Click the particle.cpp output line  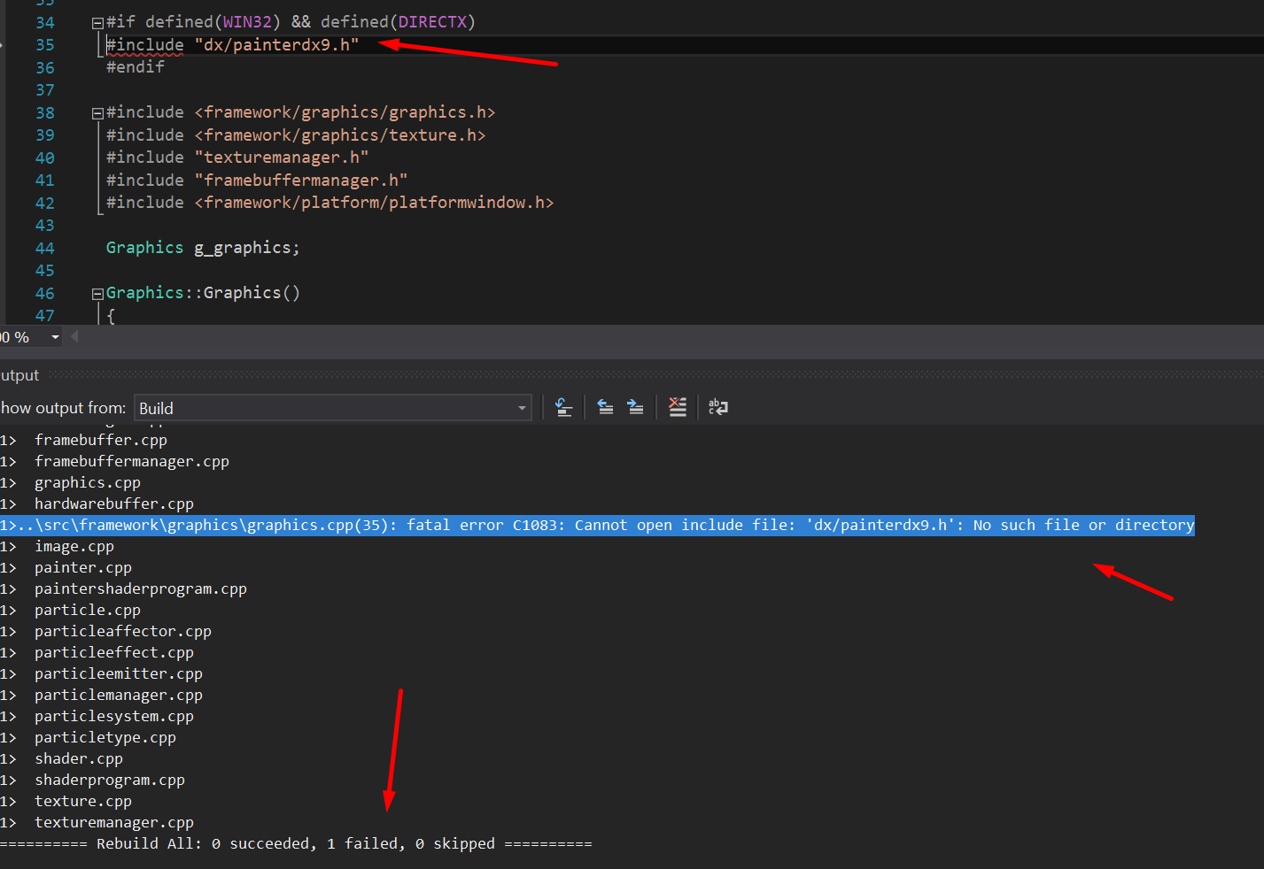click(x=88, y=610)
